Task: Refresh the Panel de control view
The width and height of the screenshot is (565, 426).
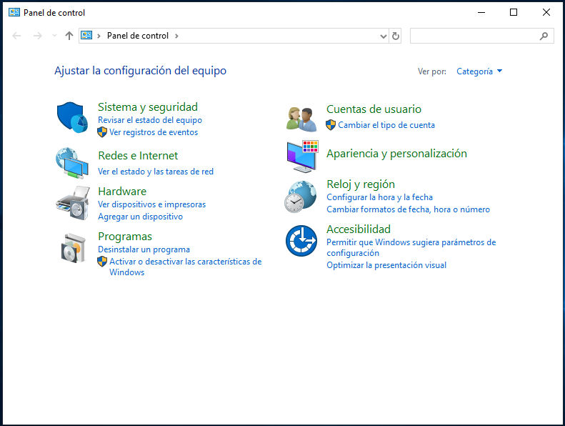Action: click(x=395, y=36)
